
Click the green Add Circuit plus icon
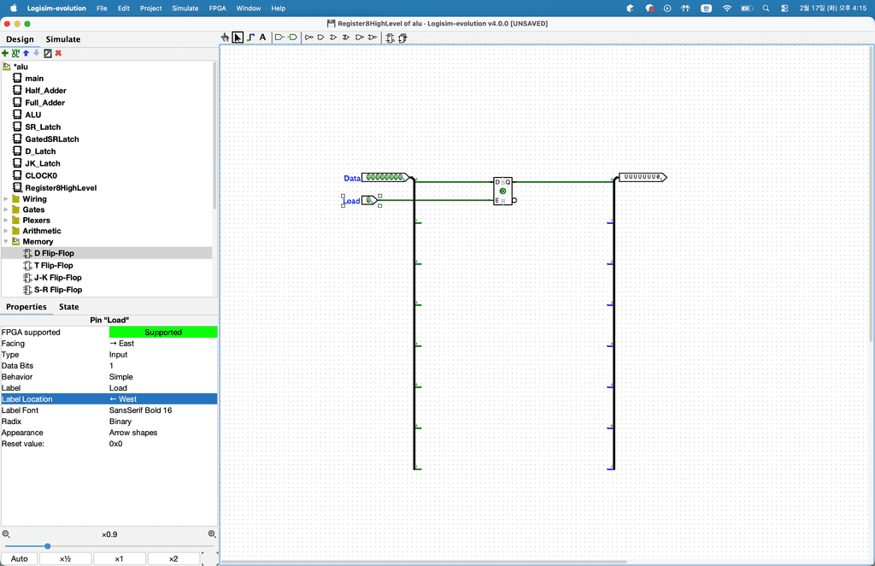pyautogui.click(x=5, y=53)
